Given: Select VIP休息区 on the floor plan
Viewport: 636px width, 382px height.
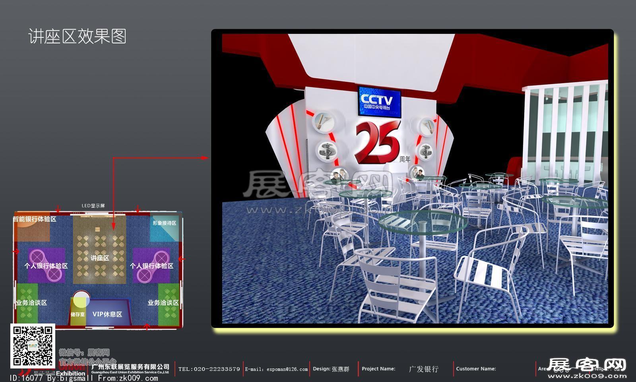Looking at the screenshot, I should (107, 314).
